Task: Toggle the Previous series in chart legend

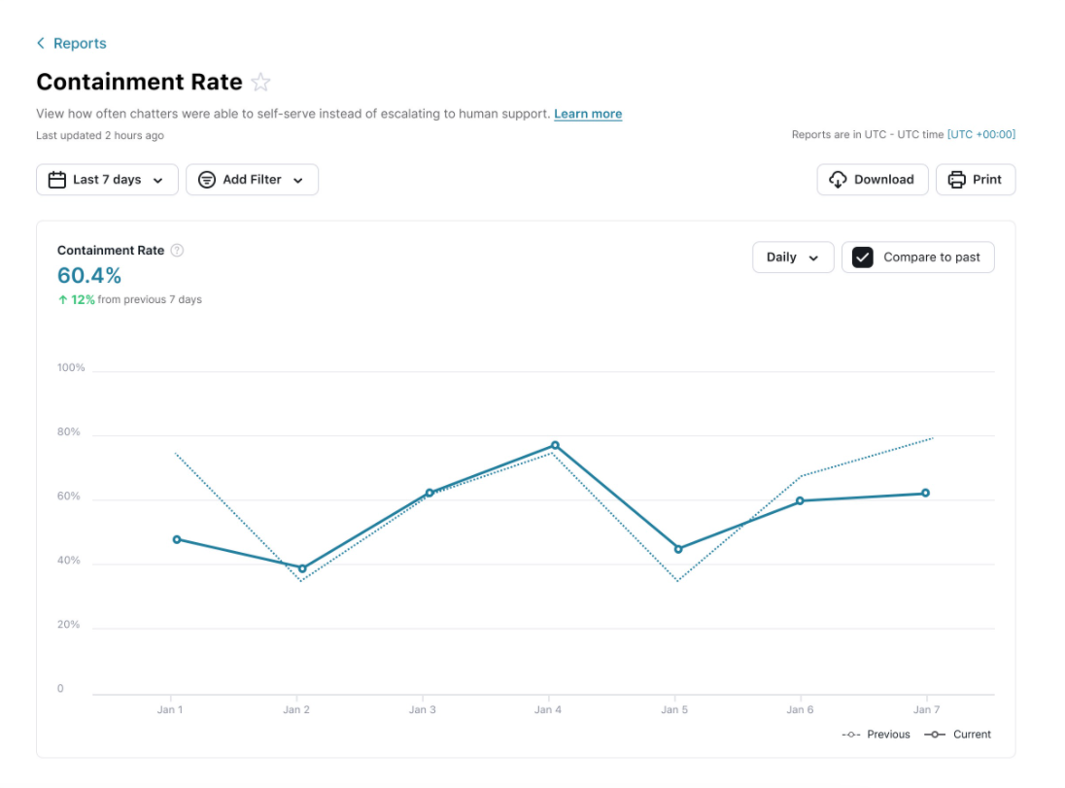Action: [876, 735]
